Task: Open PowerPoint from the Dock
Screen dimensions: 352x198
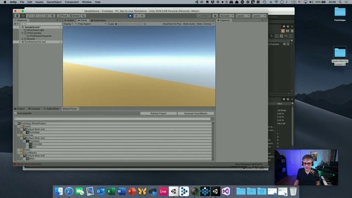Action: coord(132,191)
